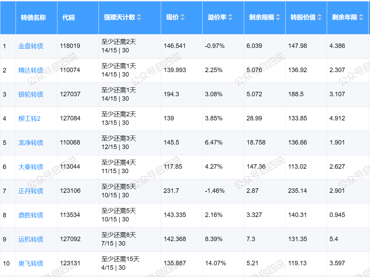Sort the table by 溢价率 icon
The height and width of the screenshot is (277, 370).
(x=230, y=18)
